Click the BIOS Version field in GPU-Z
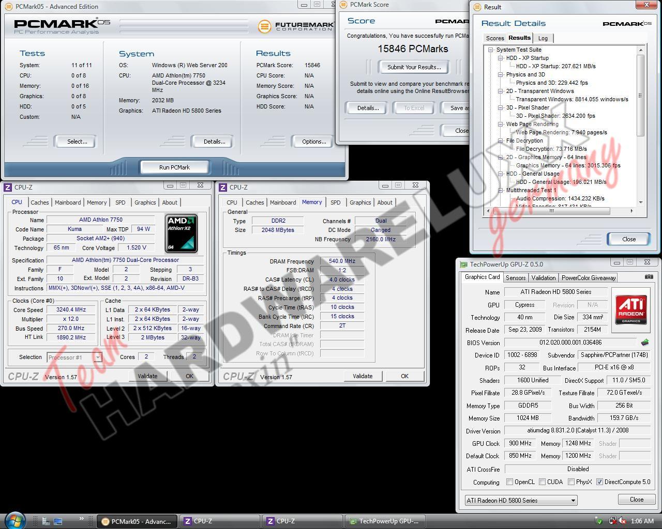The width and height of the screenshot is (662, 529). tap(570, 342)
